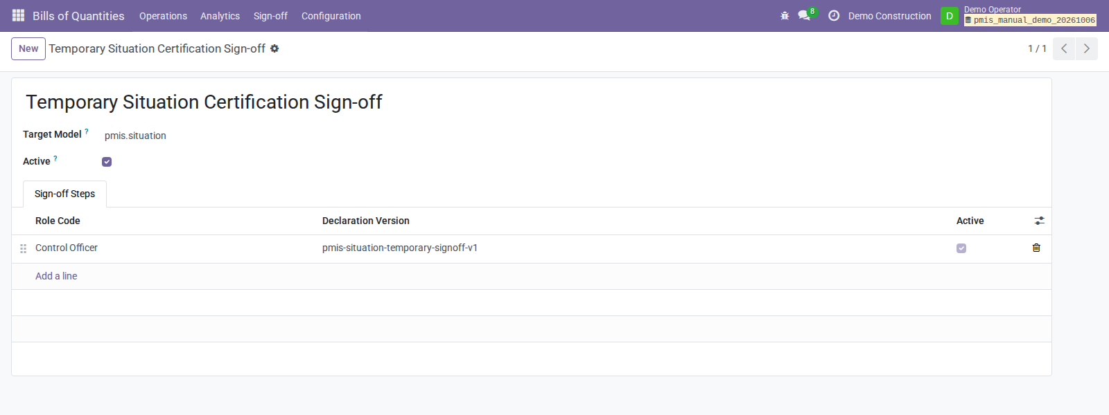Open the conversations messages icon
The image size is (1109, 415).
804,15
